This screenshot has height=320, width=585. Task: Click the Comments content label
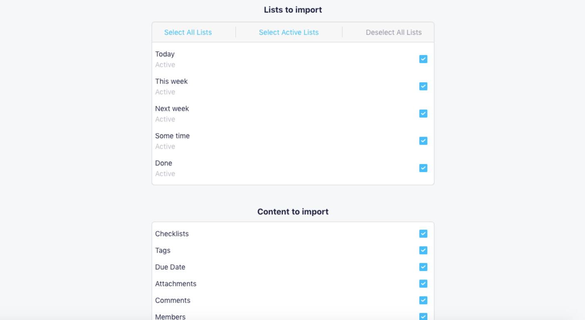pos(173,300)
